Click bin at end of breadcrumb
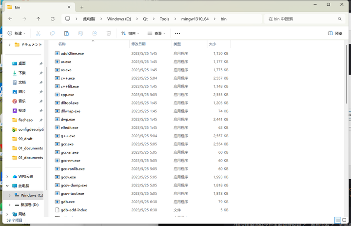This screenshot has height=226, width=351. (x=224, y=19)
